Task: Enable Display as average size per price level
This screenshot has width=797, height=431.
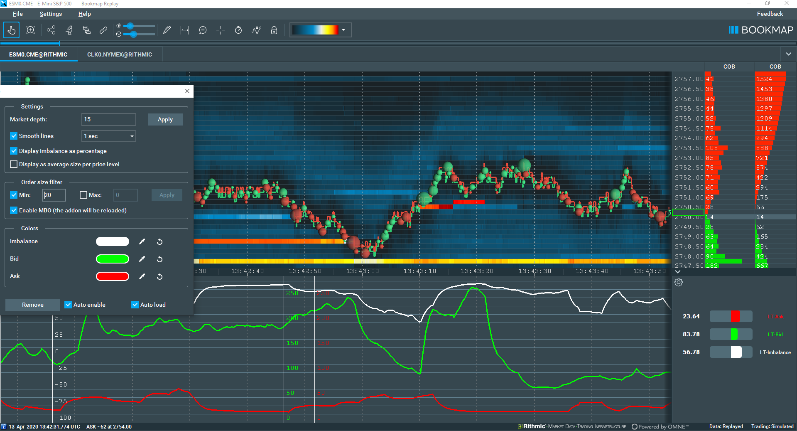Action: [x=14, y=164]
